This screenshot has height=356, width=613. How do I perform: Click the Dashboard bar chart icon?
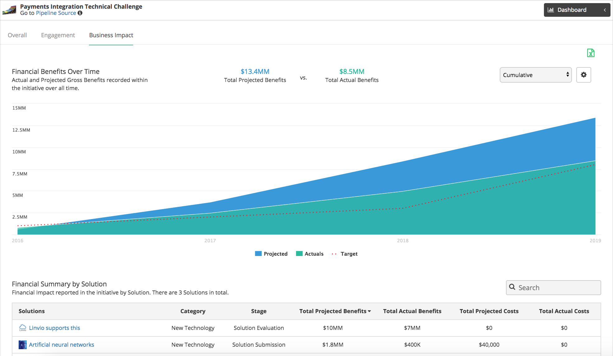[x=550, y=10]
